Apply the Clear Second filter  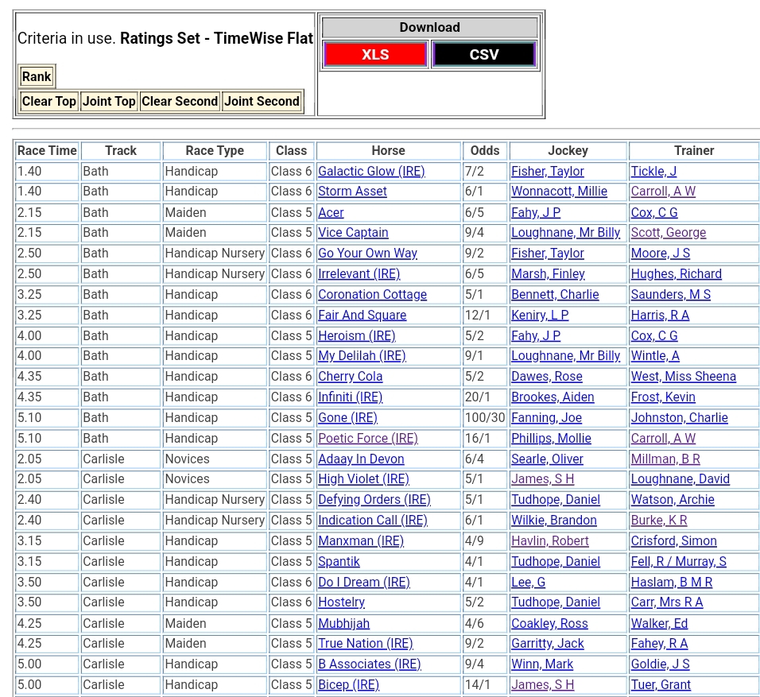(x=180, y=101)
